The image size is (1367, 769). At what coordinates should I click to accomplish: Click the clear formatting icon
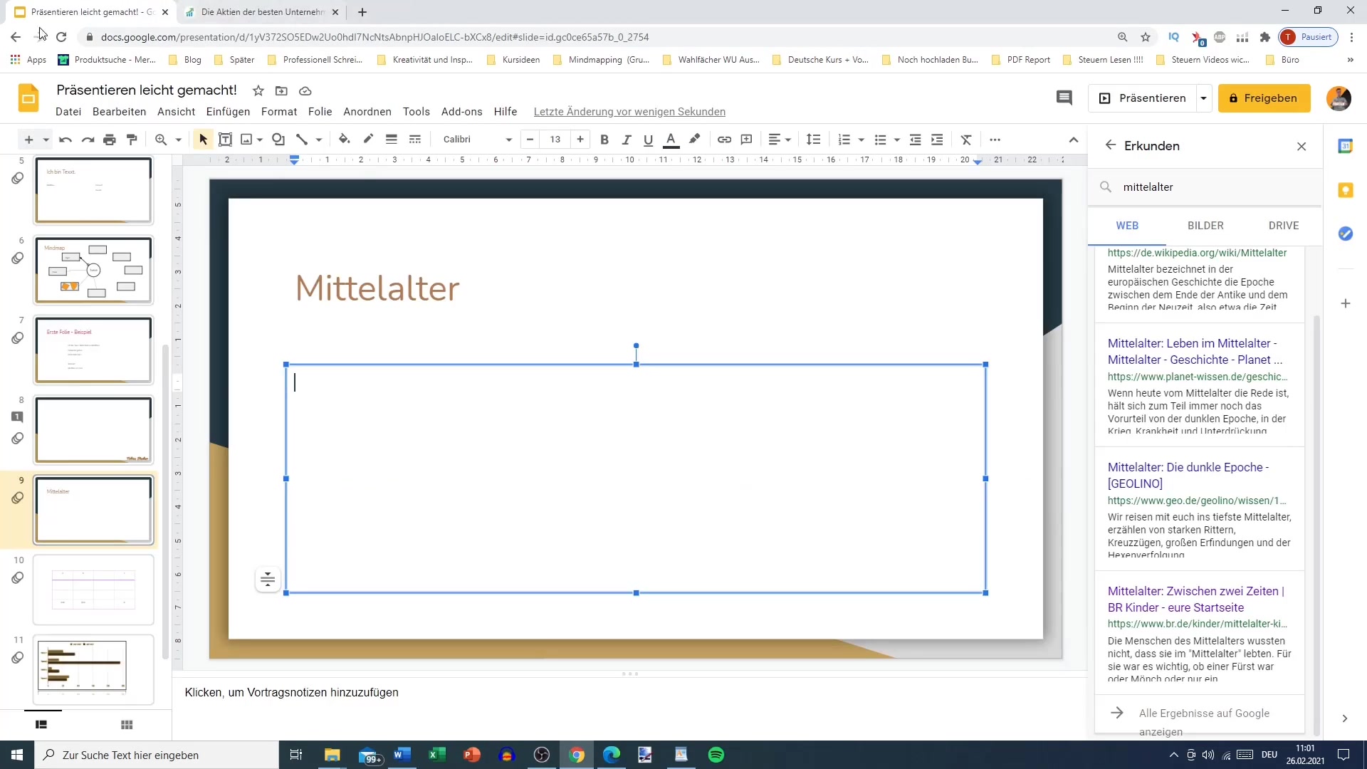pos(966,140)
